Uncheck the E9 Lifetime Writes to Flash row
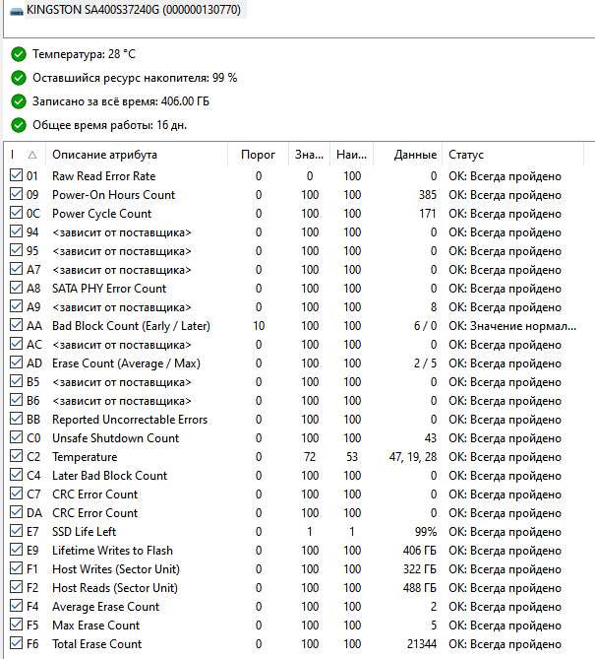The height and width of the screenshot is (659, 595). (x=16, y=550)
